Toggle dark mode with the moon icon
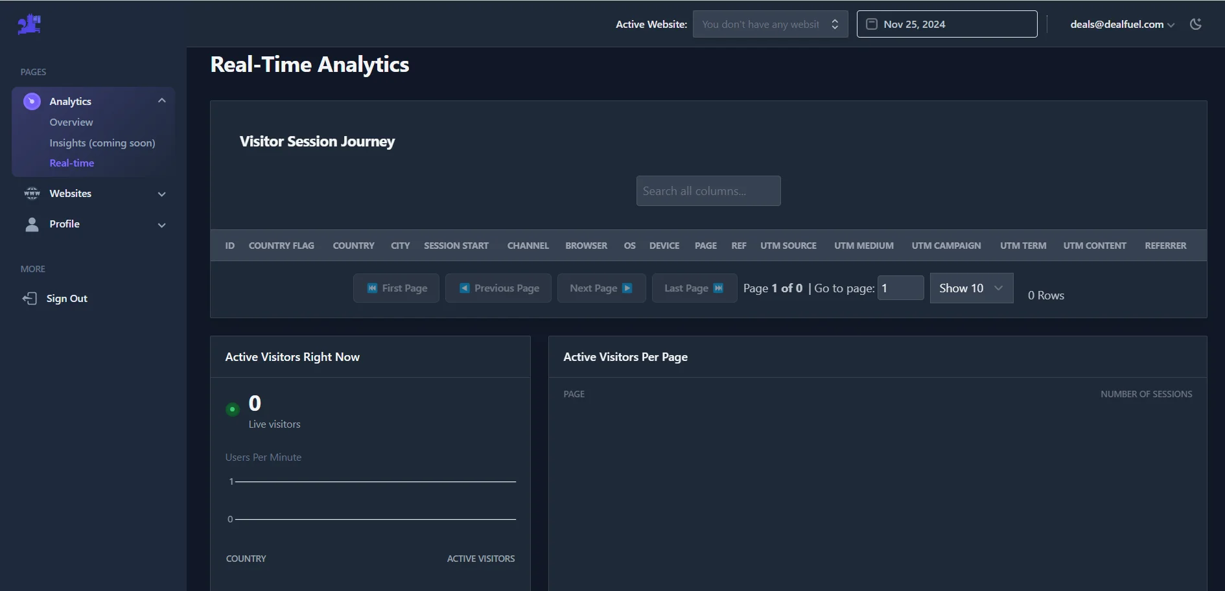 [1197, 24]
